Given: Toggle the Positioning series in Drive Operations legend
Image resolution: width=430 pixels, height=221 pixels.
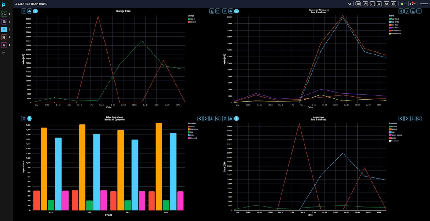Looking at the screenshot, I should click(193, 129).
